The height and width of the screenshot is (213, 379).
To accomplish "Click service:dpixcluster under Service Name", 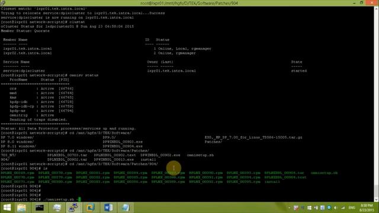I will (24, 71).
